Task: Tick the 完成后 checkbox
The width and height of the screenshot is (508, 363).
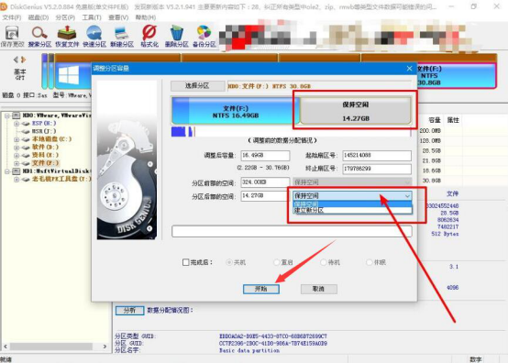Action: click(x=185, y=262)
